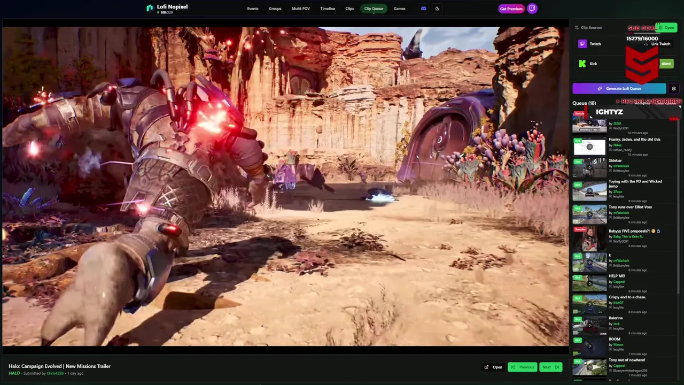Viewport: 684px width, 385px height.
Task: Click the Kick source icon
Action: [582, 64]
